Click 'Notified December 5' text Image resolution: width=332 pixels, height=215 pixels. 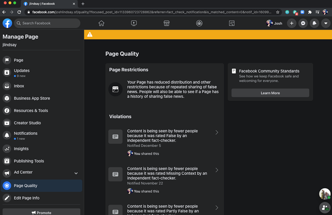point(144,146)
